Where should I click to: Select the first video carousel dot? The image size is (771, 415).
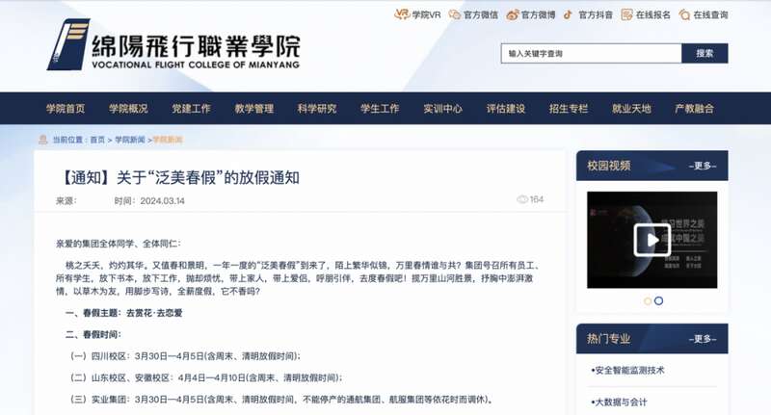(648, 301)
